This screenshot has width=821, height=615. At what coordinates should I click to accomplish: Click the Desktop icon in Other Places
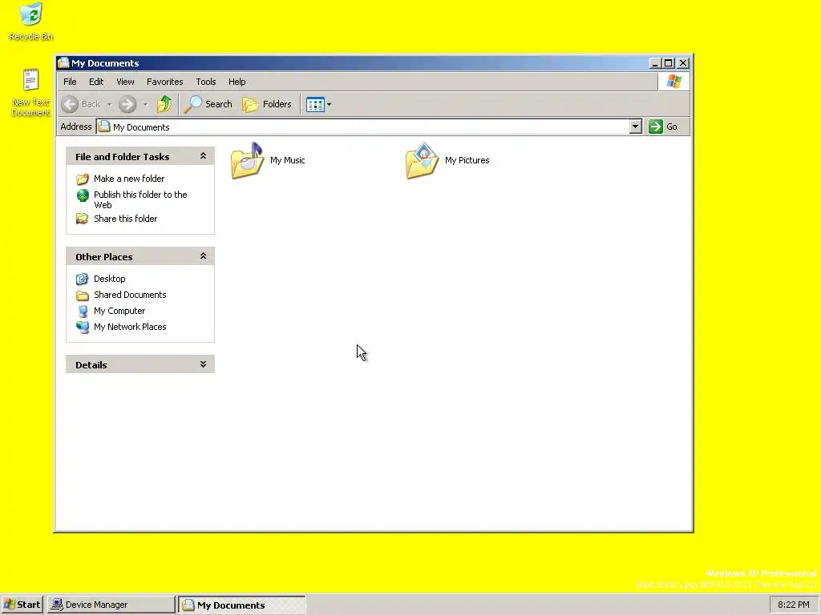(x=83, y=279)
